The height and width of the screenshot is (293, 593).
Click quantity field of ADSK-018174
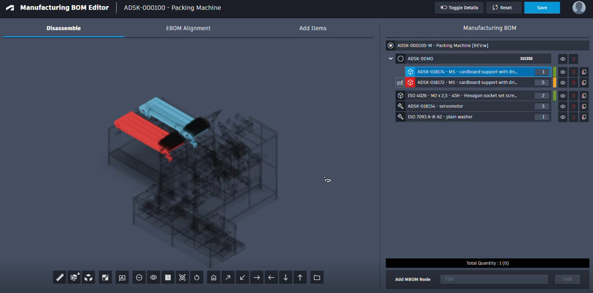tap(542, 72)
